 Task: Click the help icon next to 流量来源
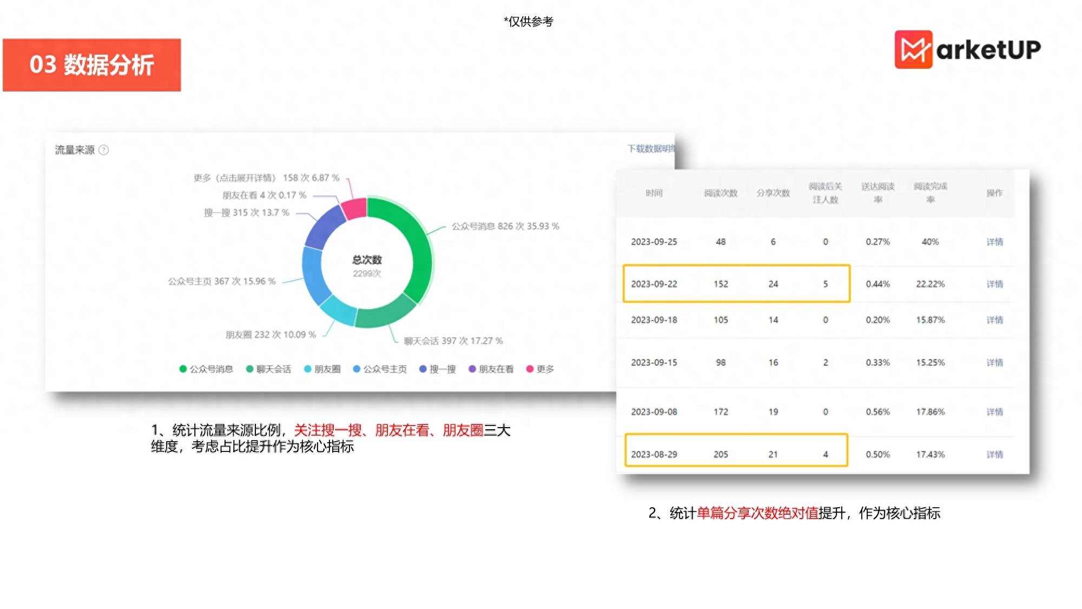tap(104, 150)
